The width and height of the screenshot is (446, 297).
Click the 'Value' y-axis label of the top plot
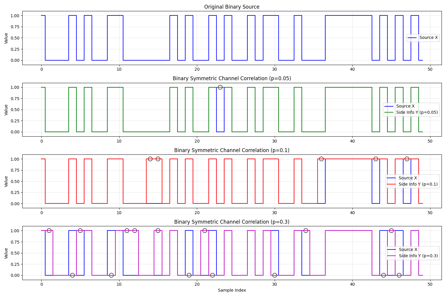pyautogui.click(x=6, y=38)
